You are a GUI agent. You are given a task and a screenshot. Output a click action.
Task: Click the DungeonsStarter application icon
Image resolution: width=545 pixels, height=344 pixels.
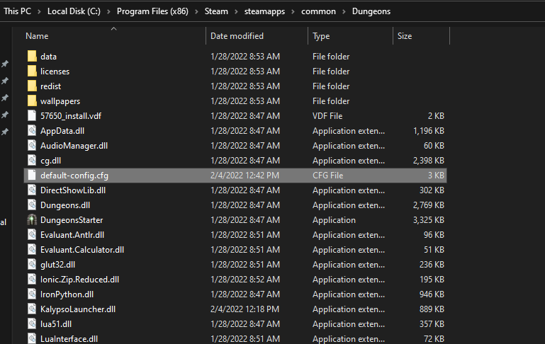coord(32,220)
